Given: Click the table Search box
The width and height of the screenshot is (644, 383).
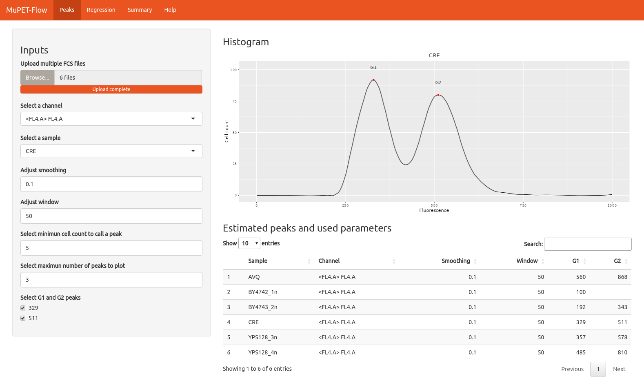Looking at the screenshot, I should click(x=587, y=244).
